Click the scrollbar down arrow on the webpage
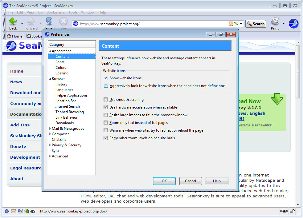Viewport: 303px width, 218px height. [x=298, y=205]
